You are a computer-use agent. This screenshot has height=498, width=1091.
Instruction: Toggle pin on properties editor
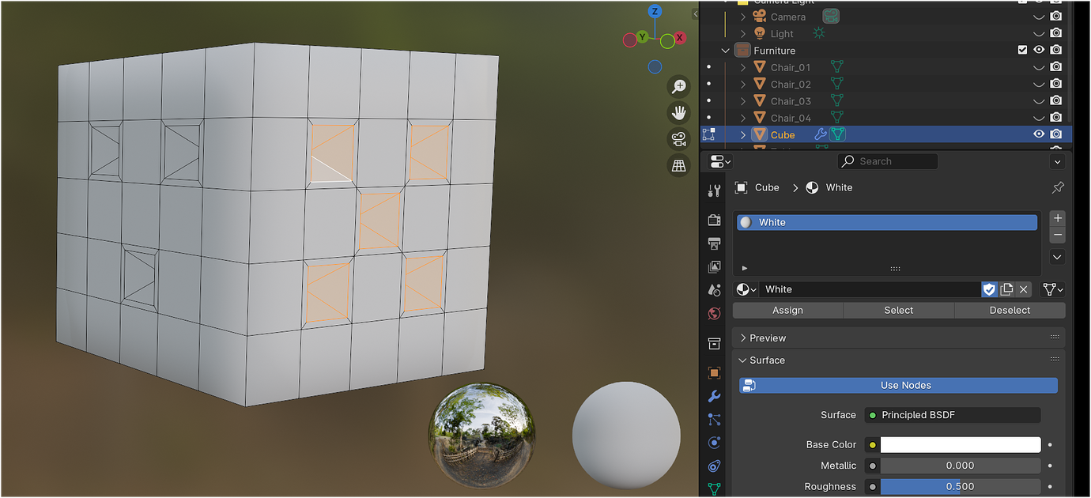click(1058, 187)
